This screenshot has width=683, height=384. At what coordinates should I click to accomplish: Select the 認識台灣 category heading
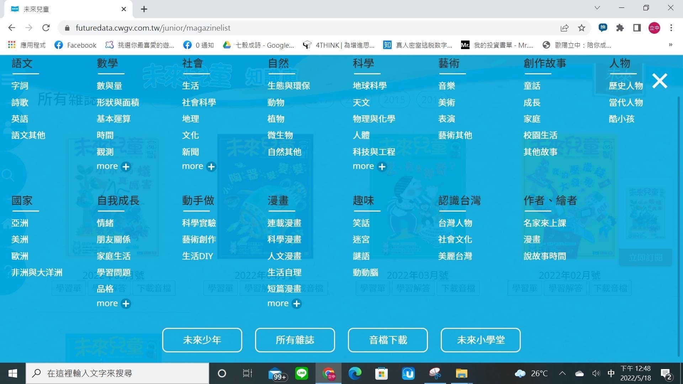coord(460,201)
